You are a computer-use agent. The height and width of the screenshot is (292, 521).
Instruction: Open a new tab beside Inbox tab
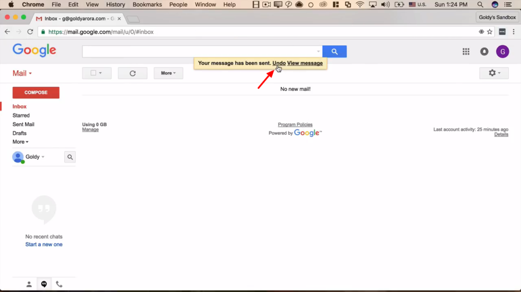(133, 19)
